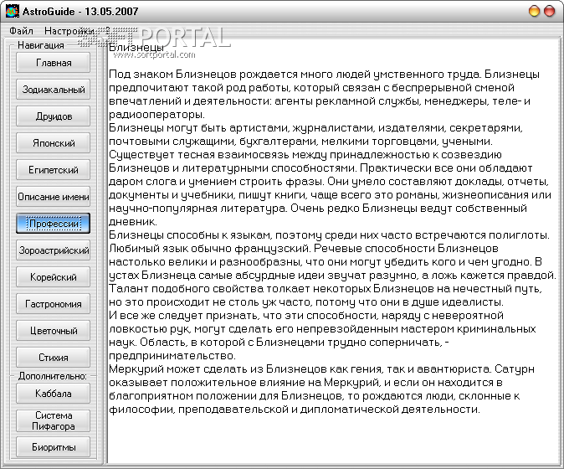Select the highlighted Профессии button
Screen dimensions: 564x469
[x=54, y=224]
